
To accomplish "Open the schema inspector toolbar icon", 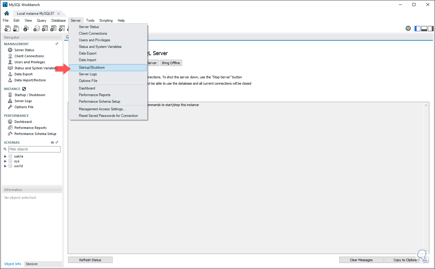I will point(26,28).
